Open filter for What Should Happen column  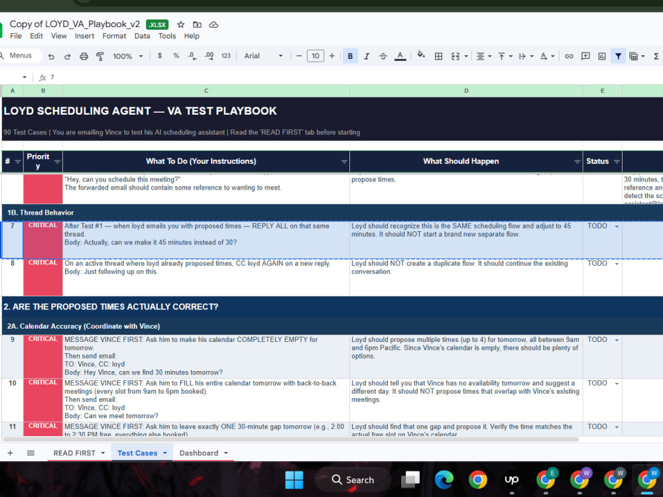pyautogui.click(x=577, y=162)
